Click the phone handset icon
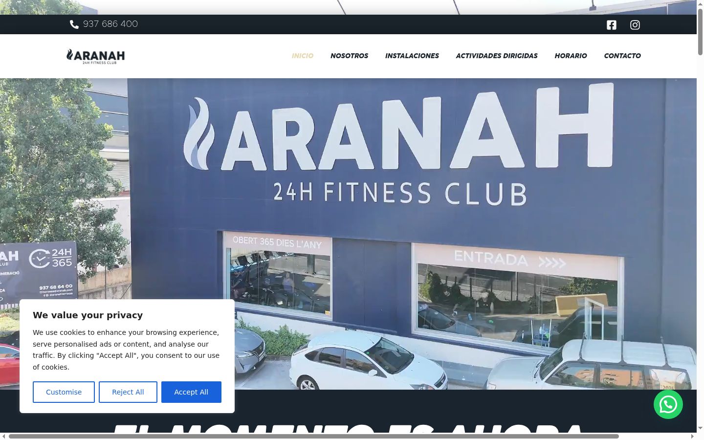The width and height of the screenshot is (704, 440). point(74,24)
